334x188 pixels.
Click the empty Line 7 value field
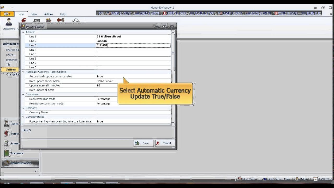pos(133,63)
